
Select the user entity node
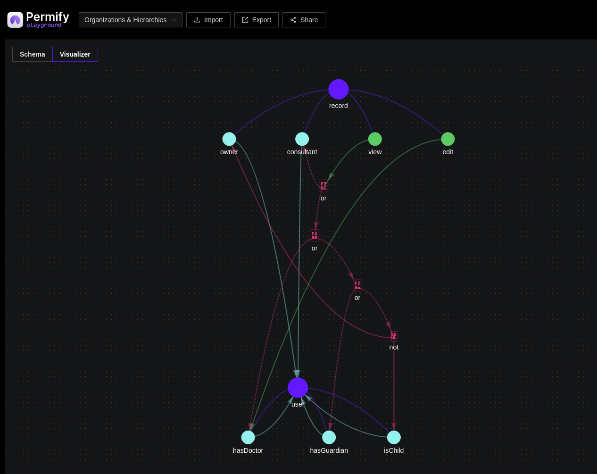click(x=298, y=387)
